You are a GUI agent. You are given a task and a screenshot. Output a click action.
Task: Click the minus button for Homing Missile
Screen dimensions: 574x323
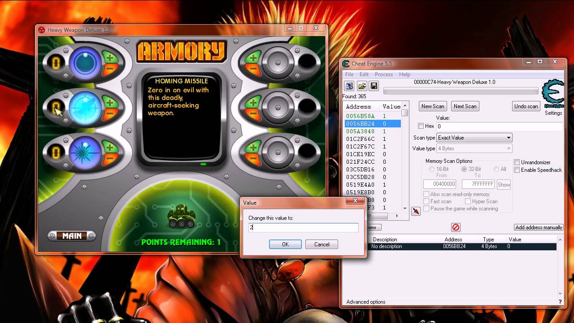pyautogui.click(x=110, y=114)
